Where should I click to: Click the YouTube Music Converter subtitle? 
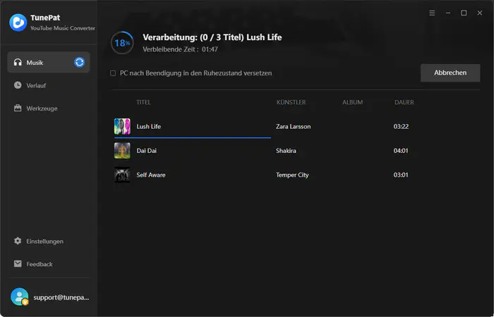pyautogui.click(x=63, y=28)
